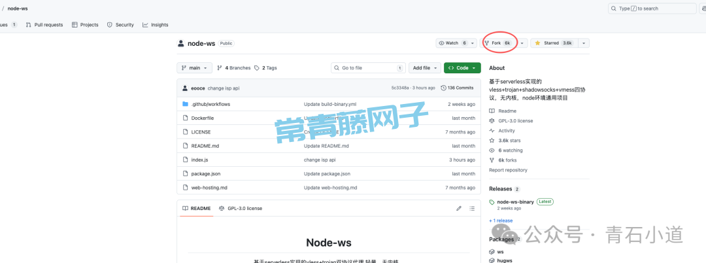Click the README.md file icon
706x263 pixels.
tap(185, 146)
